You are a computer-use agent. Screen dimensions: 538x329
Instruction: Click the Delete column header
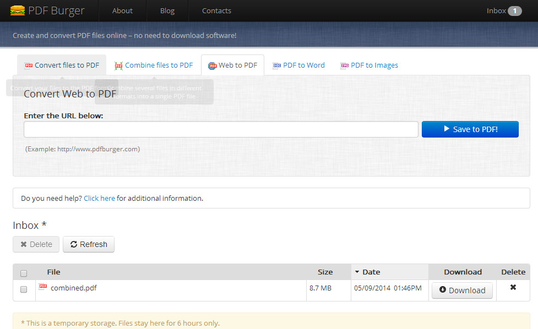(513, 272)
